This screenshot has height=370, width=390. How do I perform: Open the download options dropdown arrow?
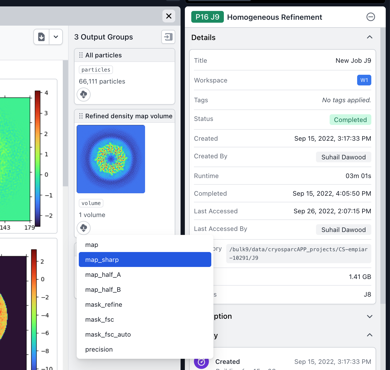pos(56,37)
